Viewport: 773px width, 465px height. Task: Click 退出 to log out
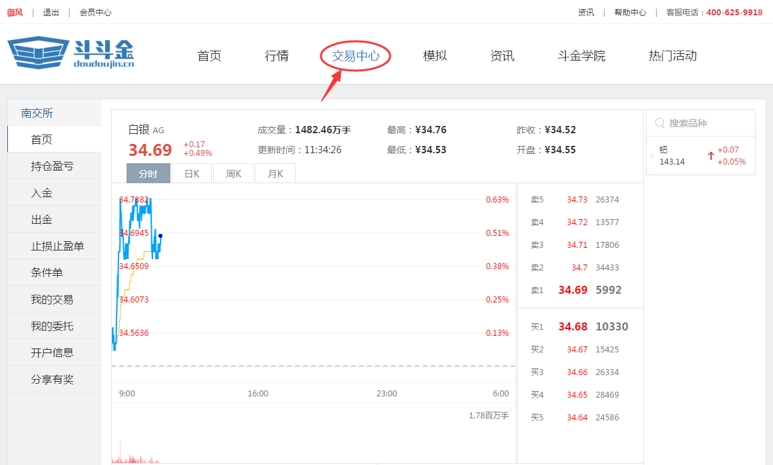tap(51, 11)
